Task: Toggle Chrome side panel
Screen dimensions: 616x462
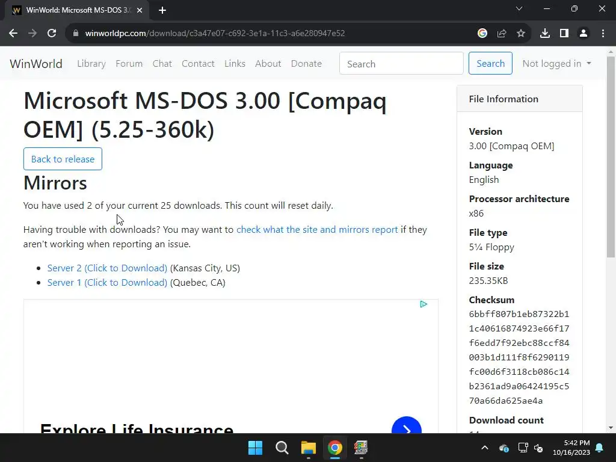Action: [x=564, y=34]
